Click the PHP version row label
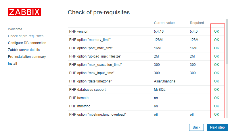 [79, 31]
